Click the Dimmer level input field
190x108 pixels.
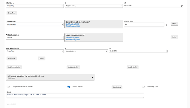144,25
